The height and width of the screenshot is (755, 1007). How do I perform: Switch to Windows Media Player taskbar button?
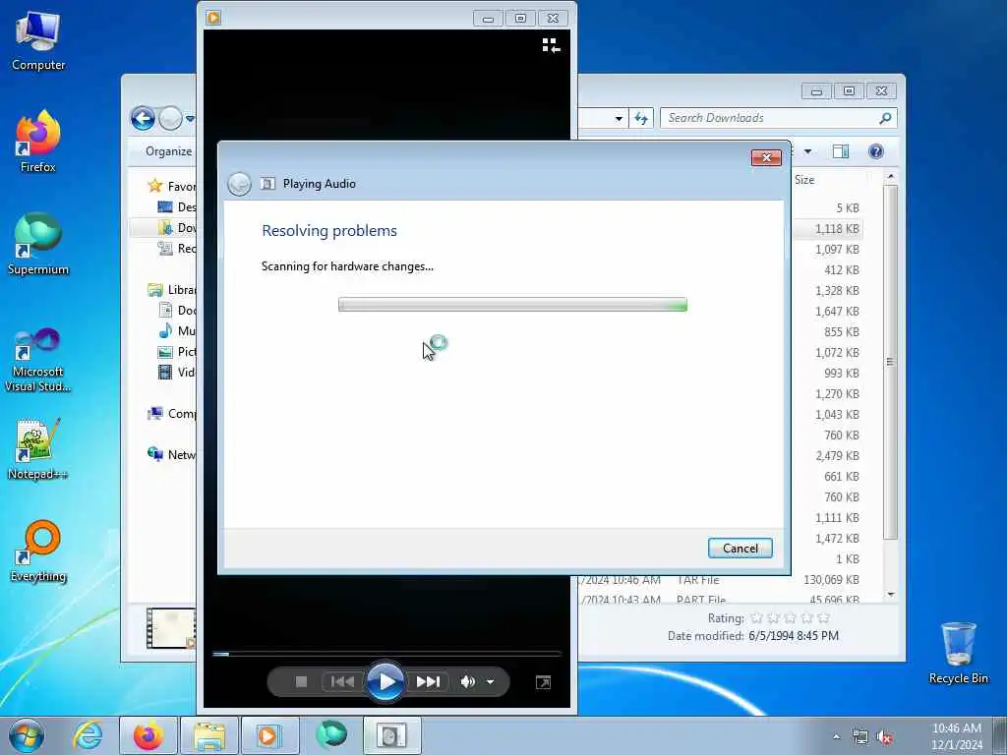pyautogui.click(x=269, y=735)
